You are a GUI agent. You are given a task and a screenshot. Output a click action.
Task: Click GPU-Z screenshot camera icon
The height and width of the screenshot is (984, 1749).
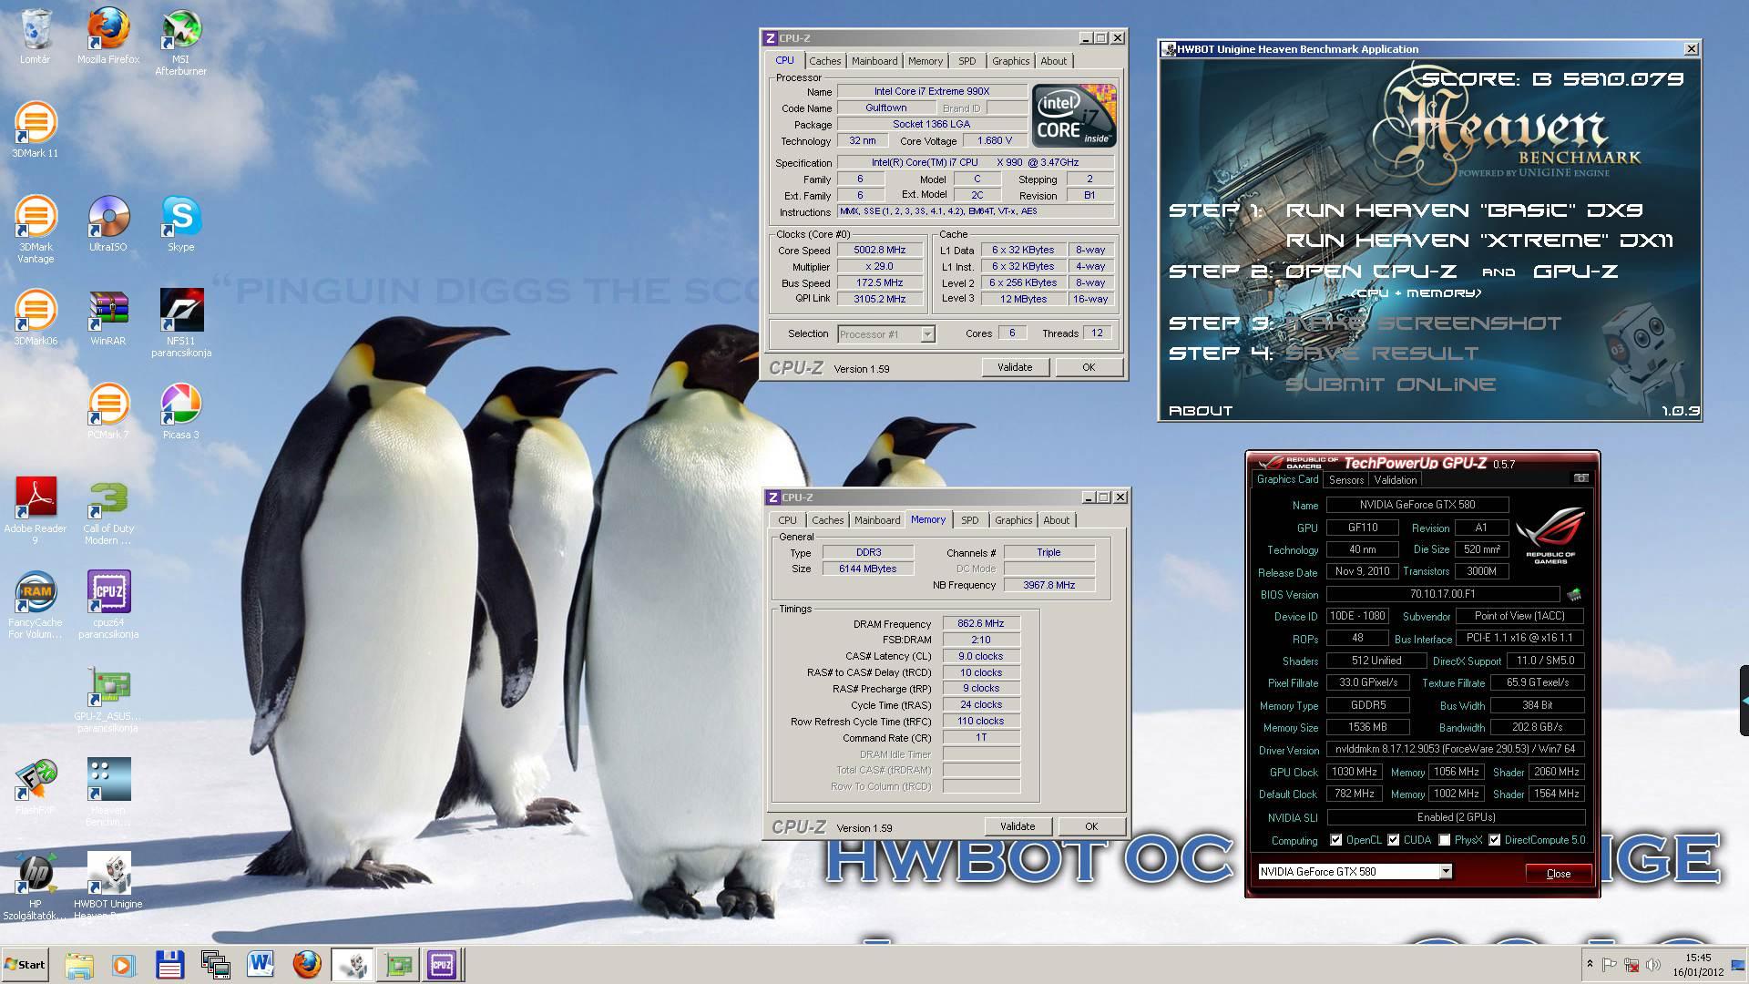click(x=1581, y=478)
